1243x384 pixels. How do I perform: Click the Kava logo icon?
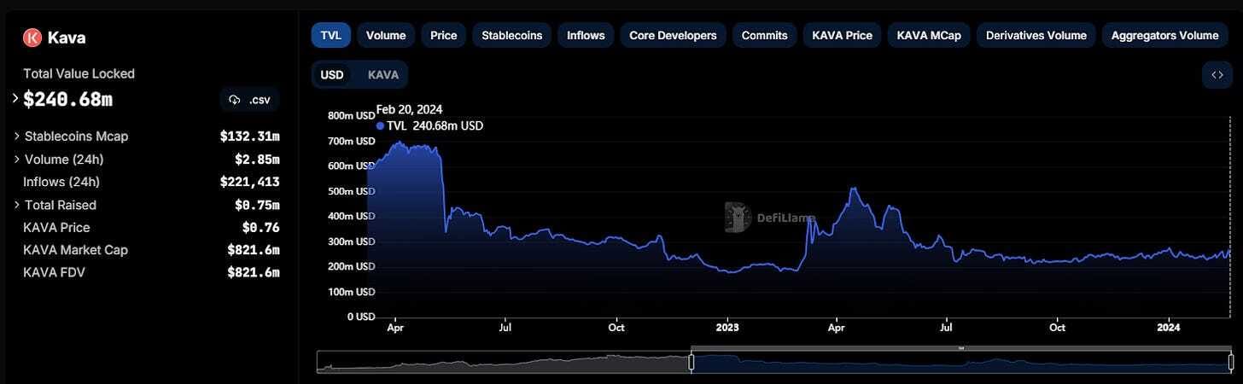32,38
